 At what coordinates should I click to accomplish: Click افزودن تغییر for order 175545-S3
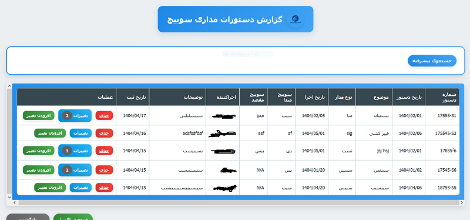point(50,133)
